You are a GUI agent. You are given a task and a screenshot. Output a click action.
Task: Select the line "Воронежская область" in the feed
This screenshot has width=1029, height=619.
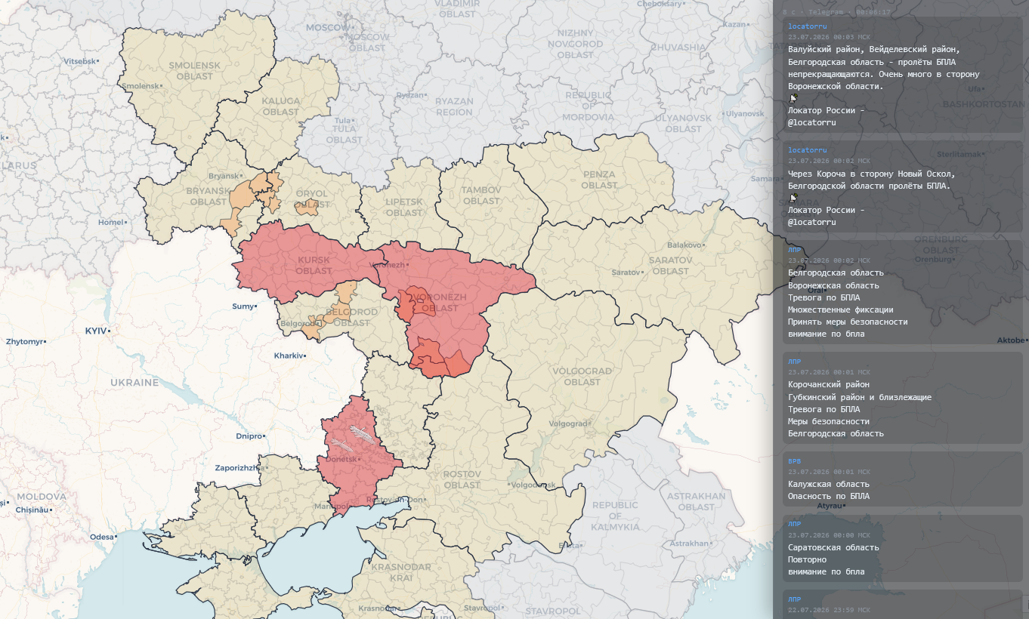click(833, 285)
